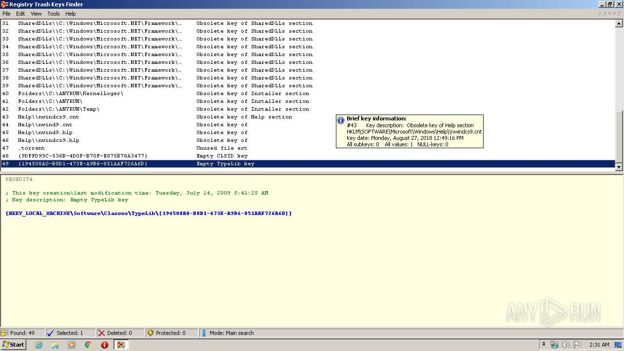Click the v.3.9.4.0 version label
Viewport: 624px width, 351px height.
coord(609,14)
